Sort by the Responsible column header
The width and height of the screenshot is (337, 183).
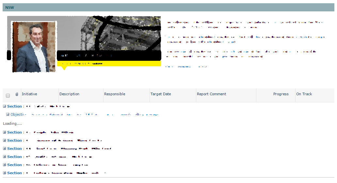click(115, 94)
